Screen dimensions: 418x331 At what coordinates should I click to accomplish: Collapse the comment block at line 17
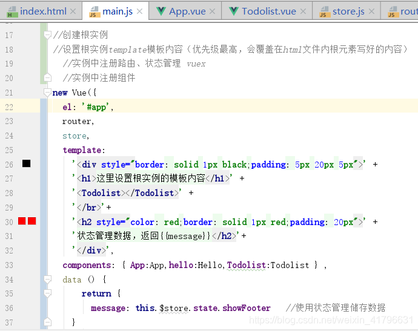(47, 35)
